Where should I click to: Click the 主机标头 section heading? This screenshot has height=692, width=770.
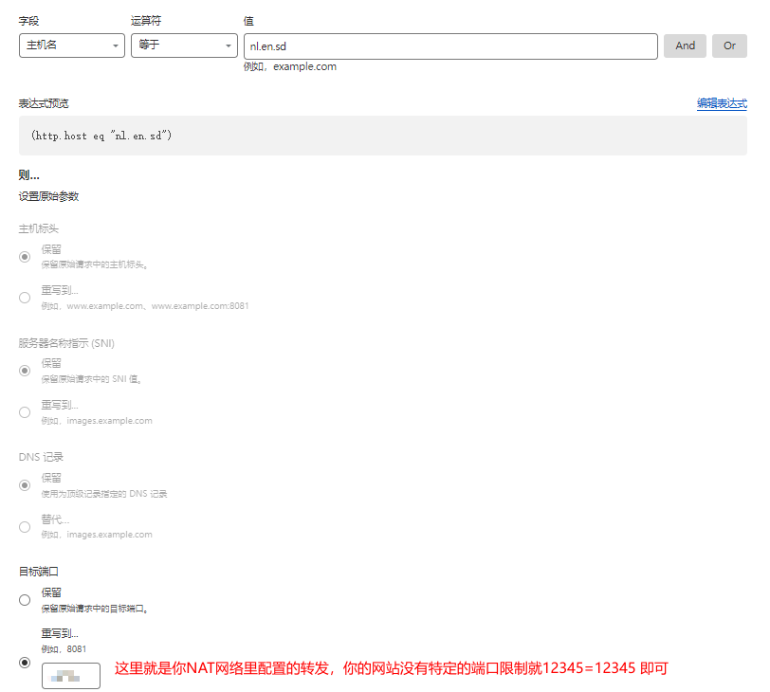click(38, 228)
